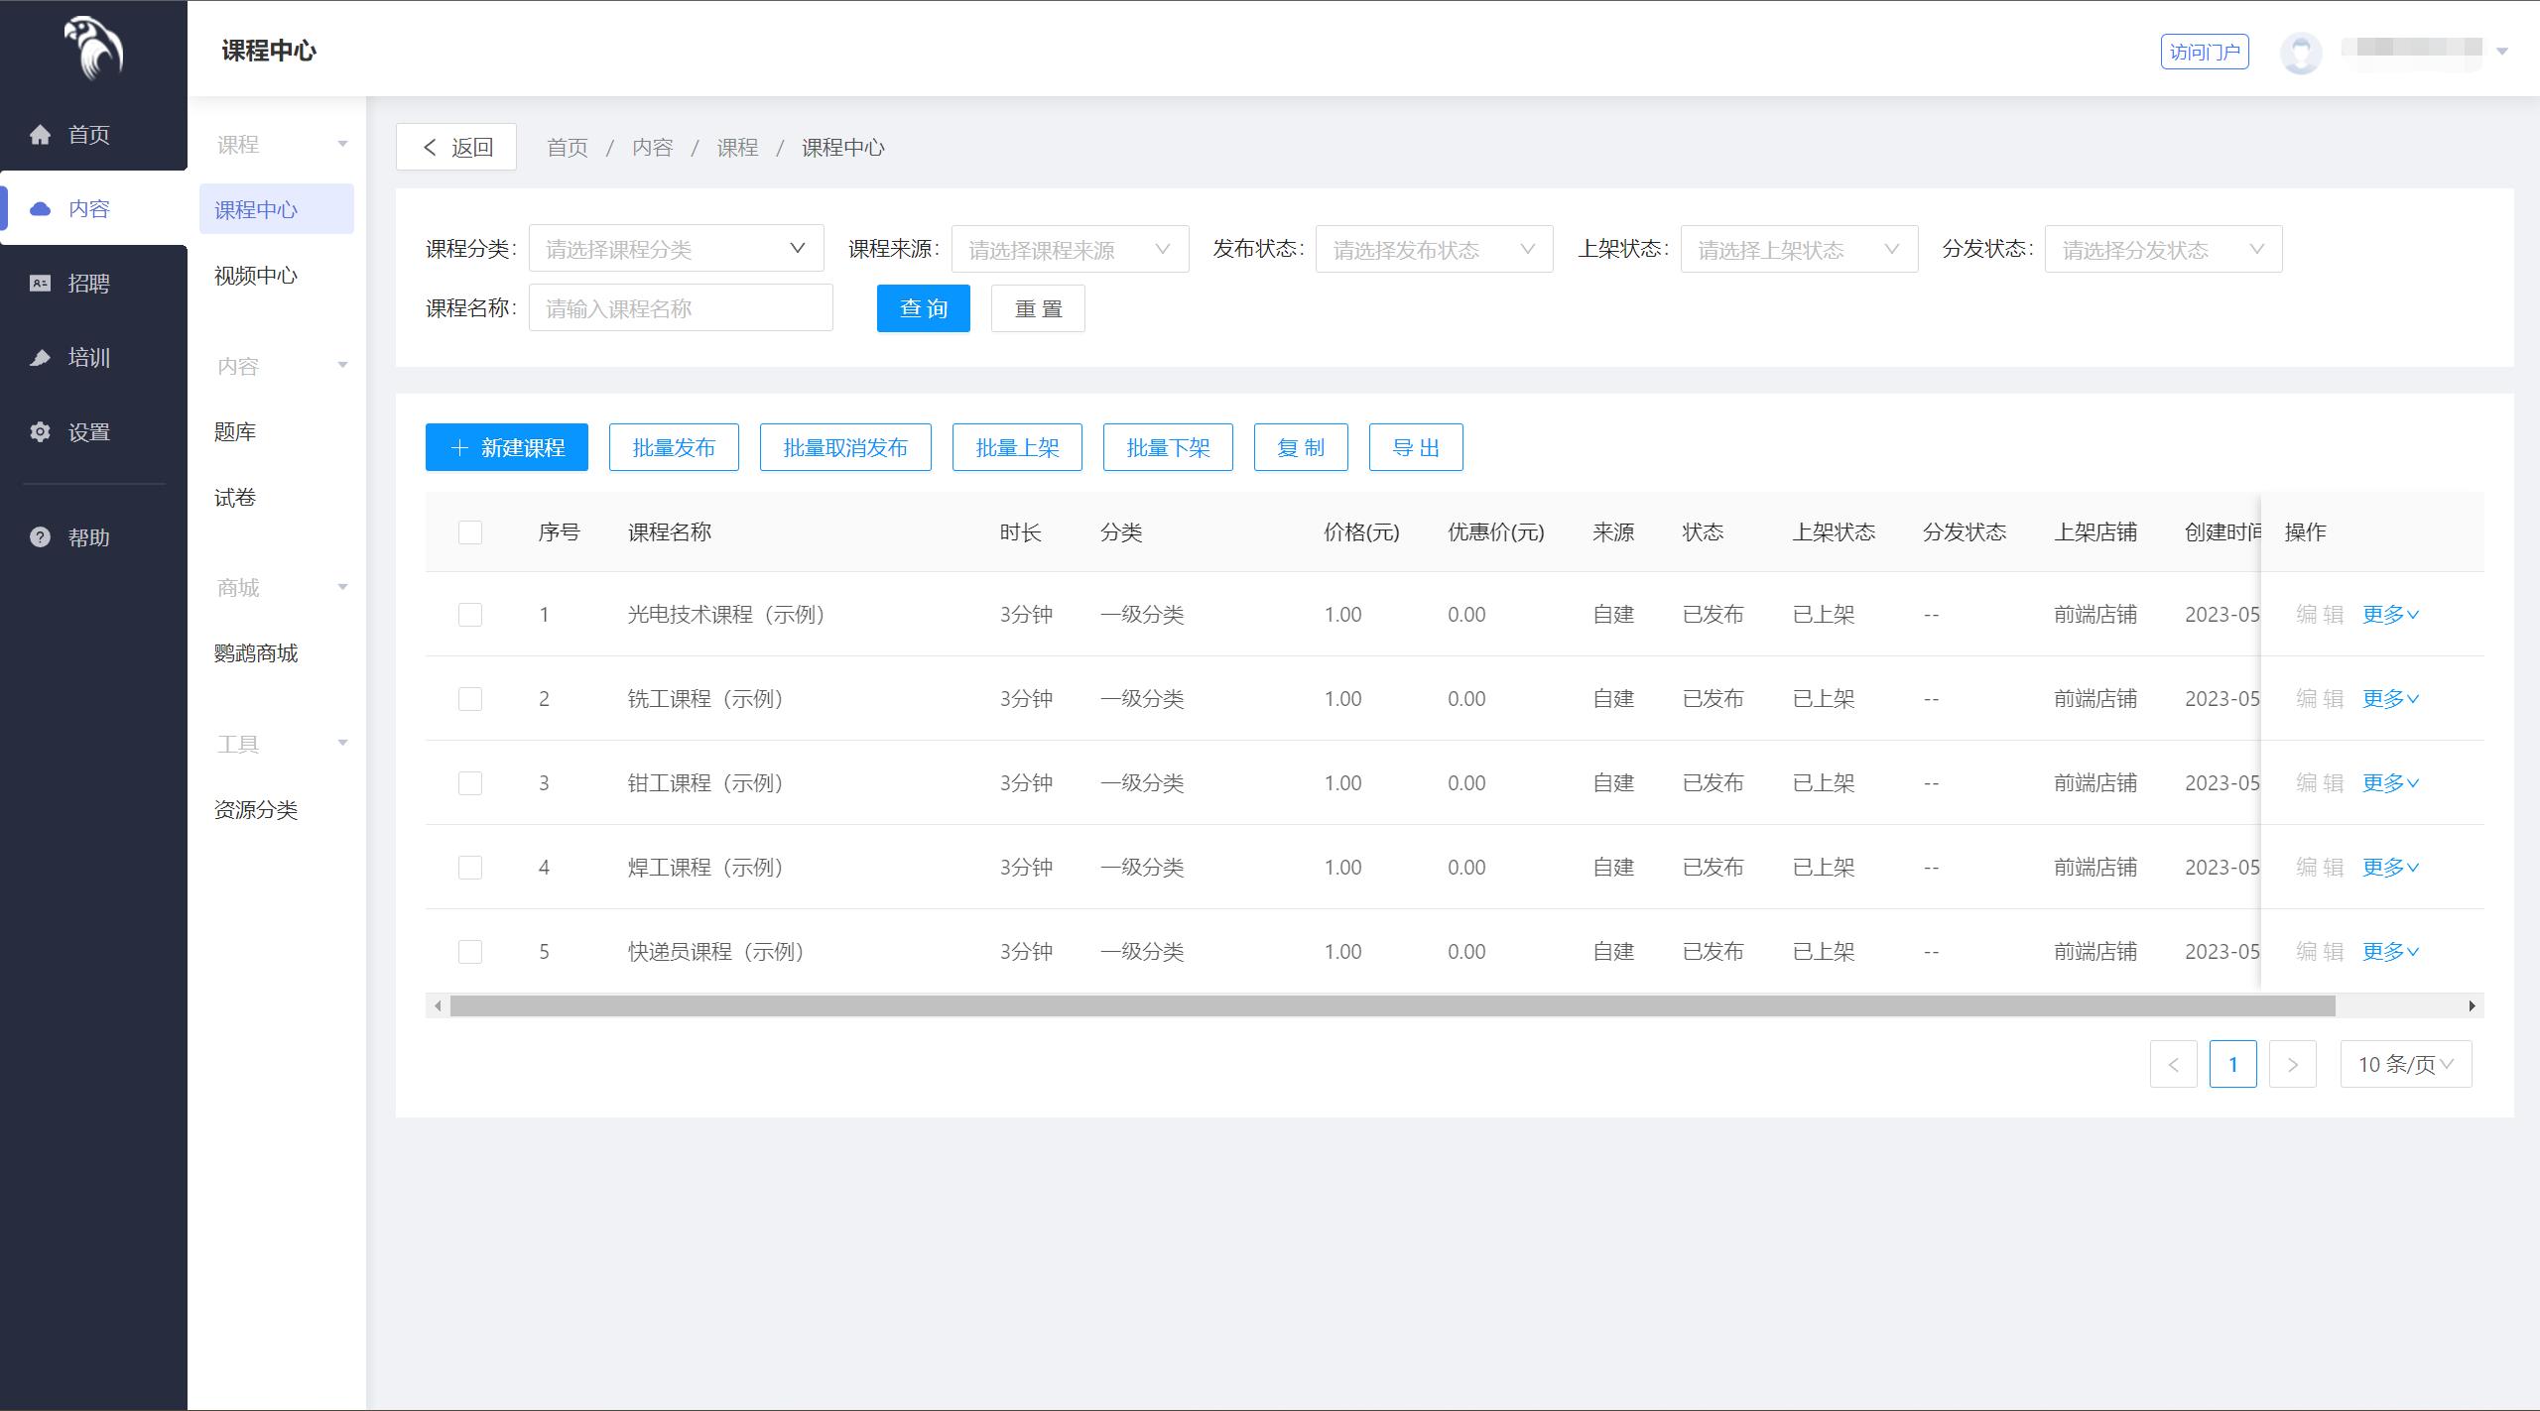Select the 培训 training icon
2540x1411 pixels.
[x=40, y=357]
